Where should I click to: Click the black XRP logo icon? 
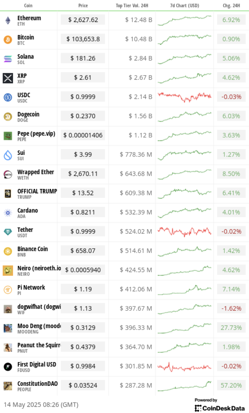pos(8,78)
